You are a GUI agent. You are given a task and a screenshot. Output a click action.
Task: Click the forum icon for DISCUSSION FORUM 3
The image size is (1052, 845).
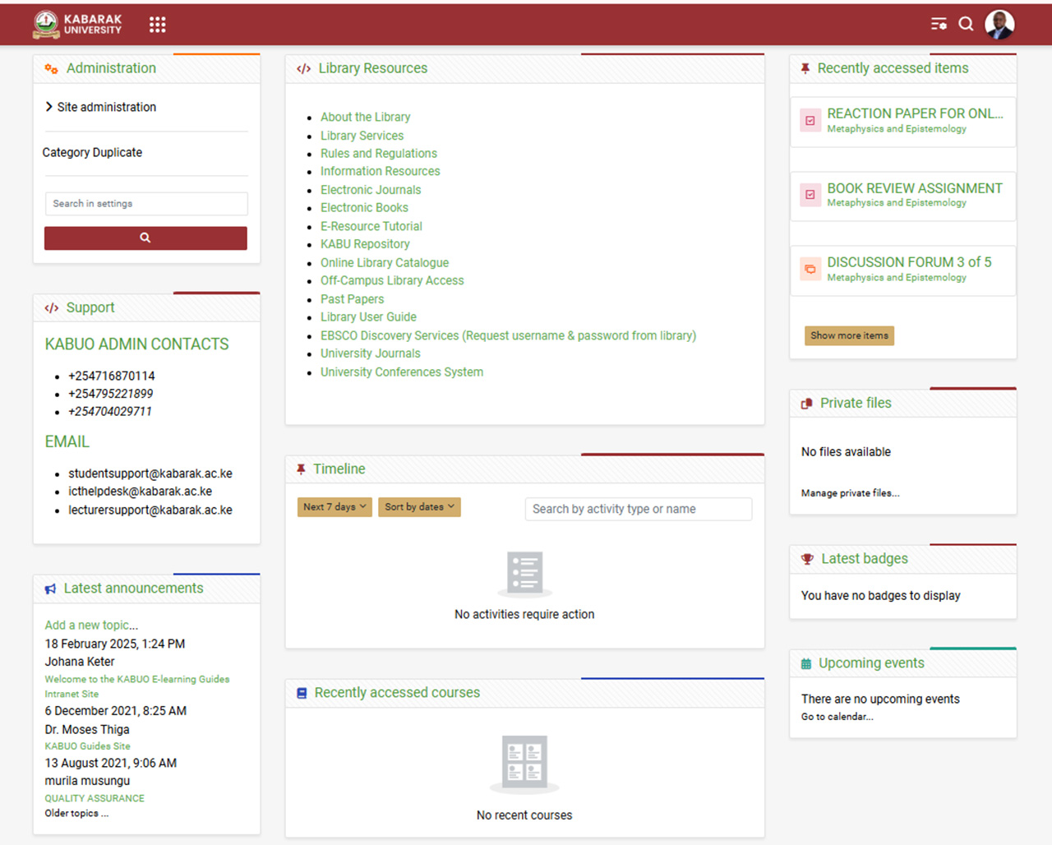tap(810, 270)
